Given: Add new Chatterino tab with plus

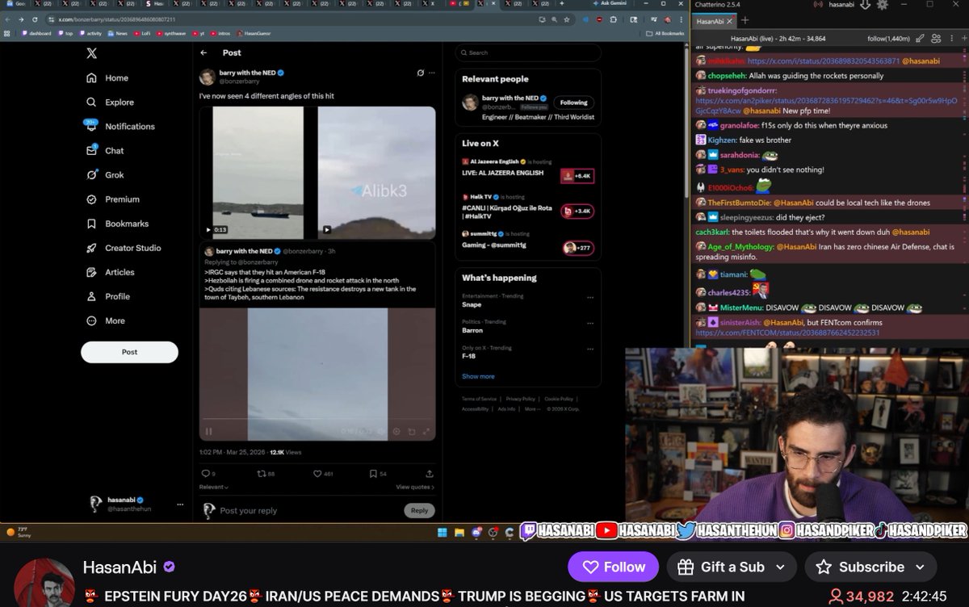Looking at the screenshot, I should (x=745, y=20).
